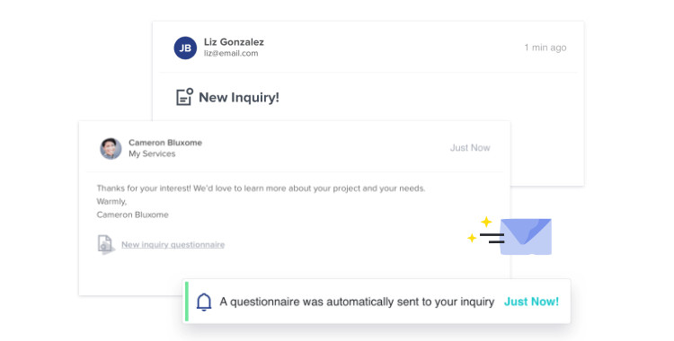This screenshot has height=341, width=674.
Task: Click the Thanks for your interest message text
Action: [261, 188]
